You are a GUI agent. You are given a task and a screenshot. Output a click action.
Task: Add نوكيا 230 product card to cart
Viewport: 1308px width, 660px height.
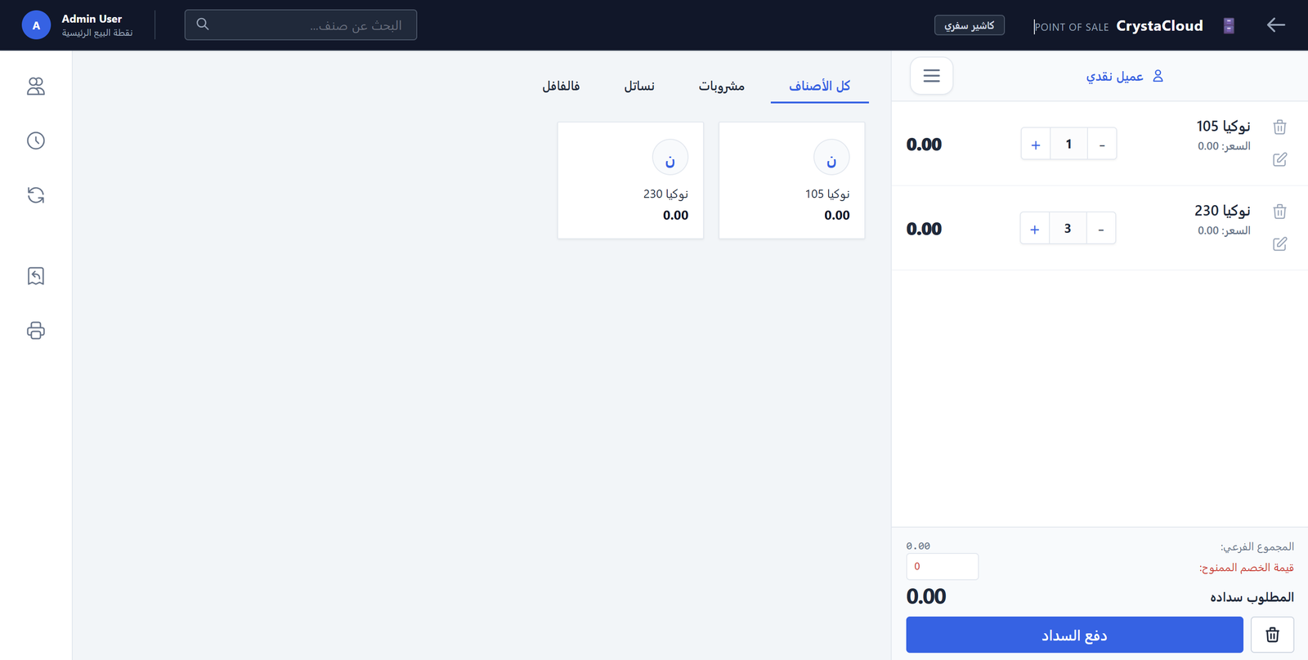pyautogui.click(x=630, y=181)
